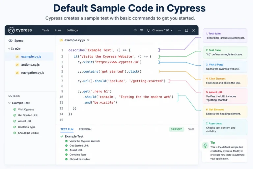The image size is (253, 169).
Task: Click the Specs code icon in sidebar
Action: (x=11, y=41)
